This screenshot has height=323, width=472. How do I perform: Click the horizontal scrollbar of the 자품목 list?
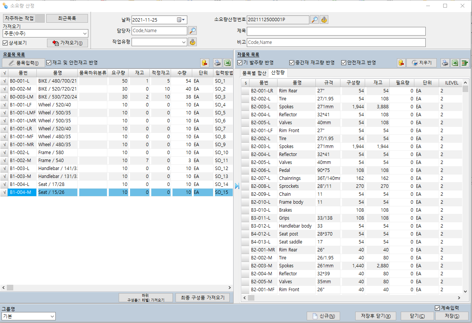tap(352, 298)
